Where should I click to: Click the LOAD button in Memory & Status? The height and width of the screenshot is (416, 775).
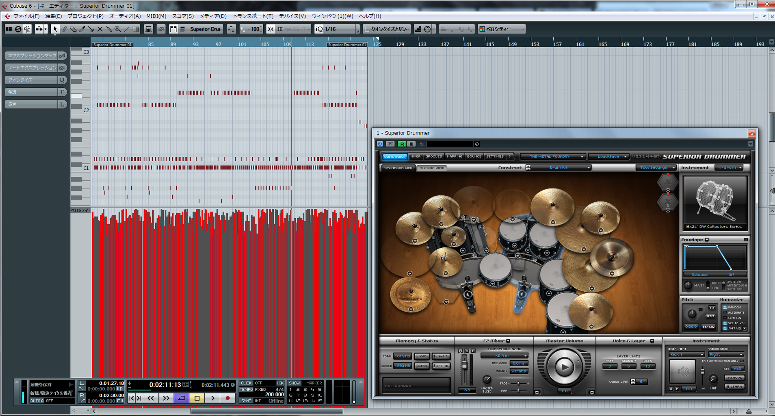click(x=422, y=356)
